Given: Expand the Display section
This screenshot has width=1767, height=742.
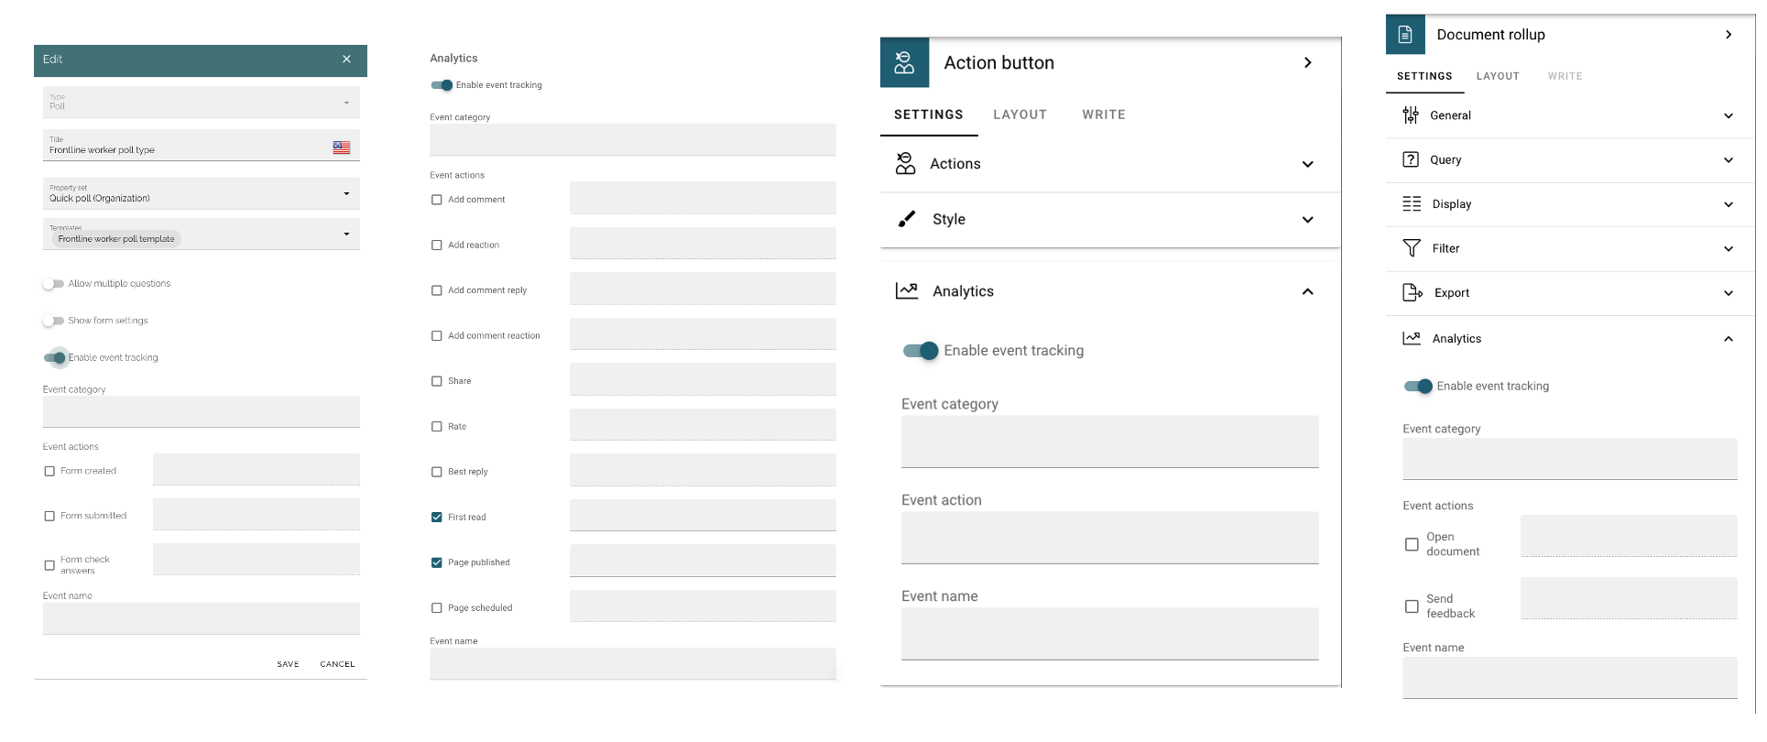Looking at the screenshot, I should click(1729, 204).
